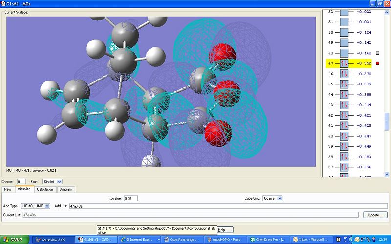This screenshot has width=391, height=244.
Task: Click orbital number 50 label
Action: click(331, 32)
